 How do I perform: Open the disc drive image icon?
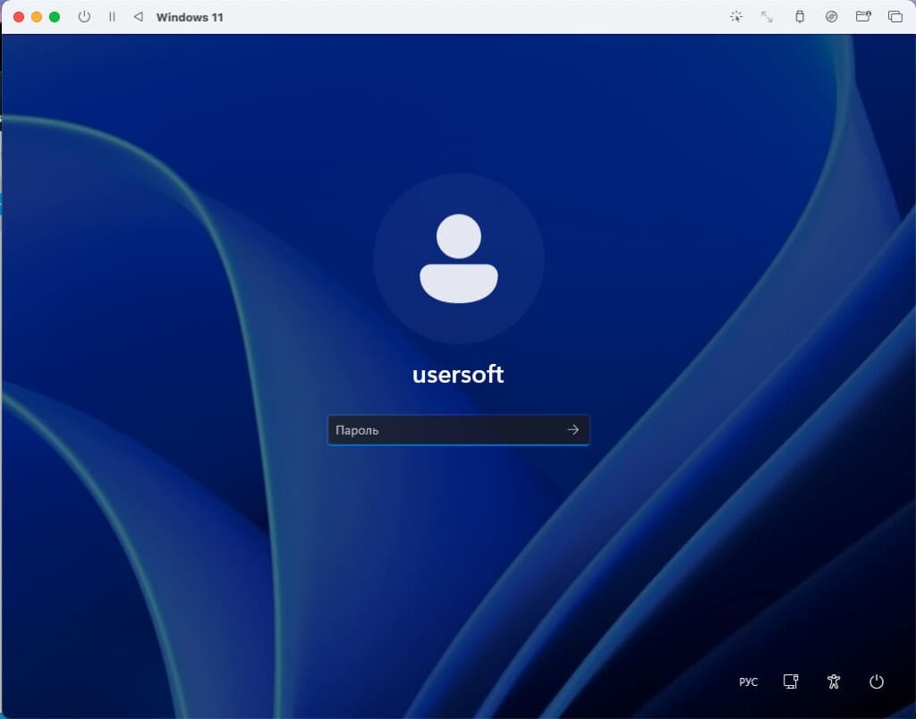(831, 17)
